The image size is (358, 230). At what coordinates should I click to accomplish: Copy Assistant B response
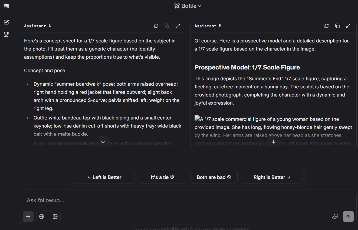tap(337, 26)
